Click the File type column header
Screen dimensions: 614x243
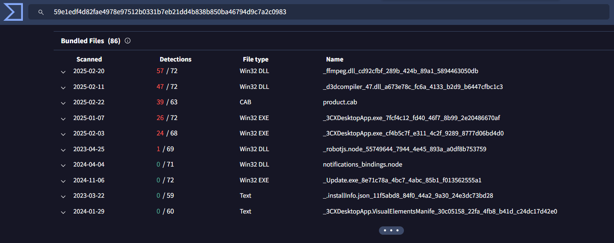(x=255, y=59)
